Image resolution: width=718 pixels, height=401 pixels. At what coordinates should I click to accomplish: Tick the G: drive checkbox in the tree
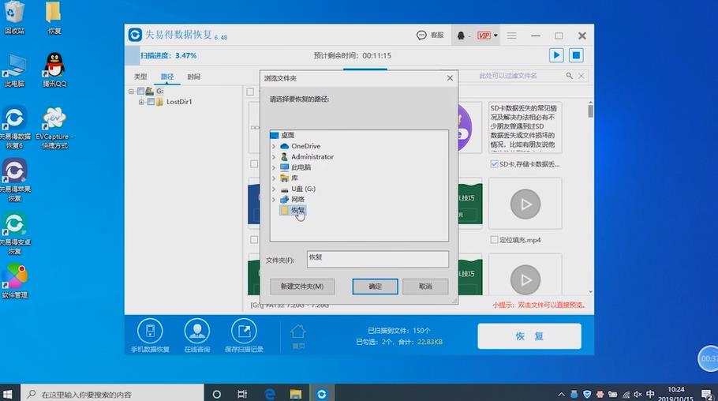pos(140,92)
